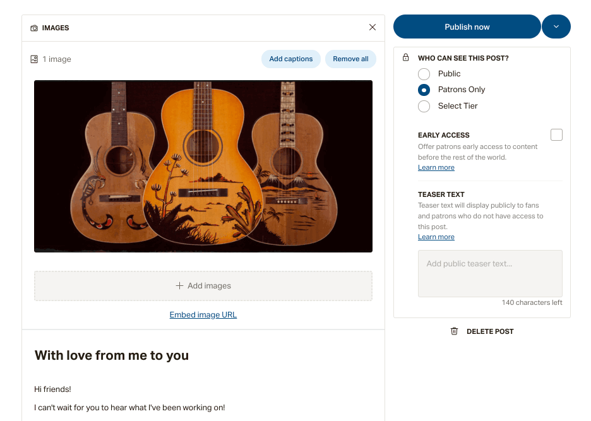Click the lock icon near post visibility

pos(405,57)
